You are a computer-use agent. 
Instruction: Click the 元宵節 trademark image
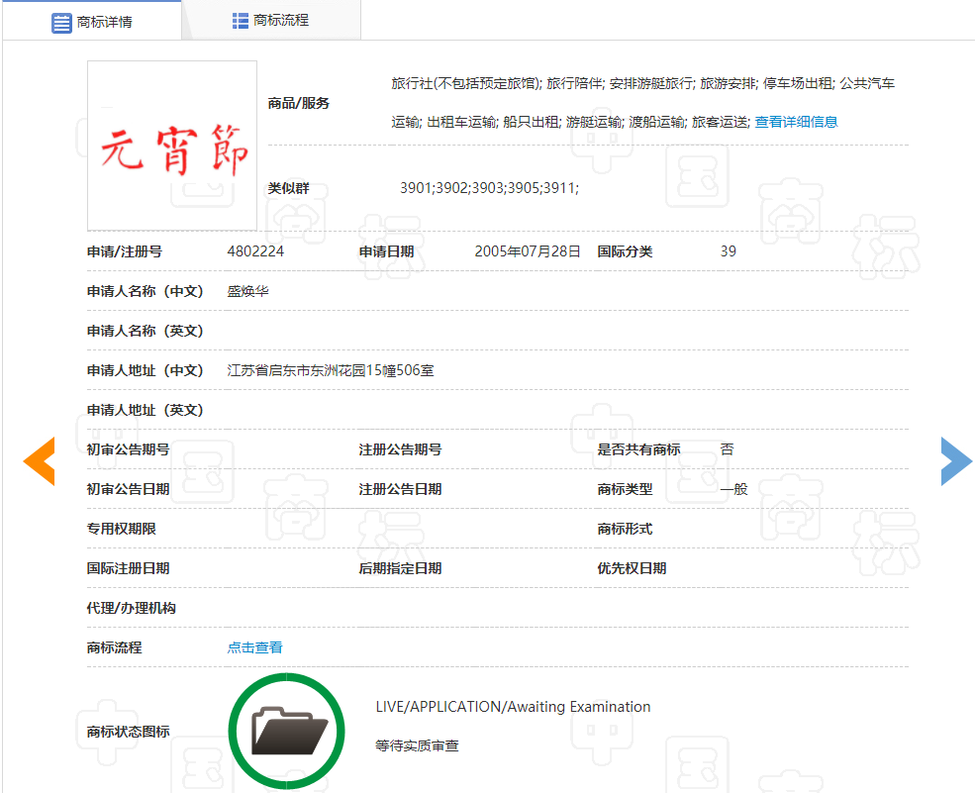pyautogui.click(x=172, y=147)
